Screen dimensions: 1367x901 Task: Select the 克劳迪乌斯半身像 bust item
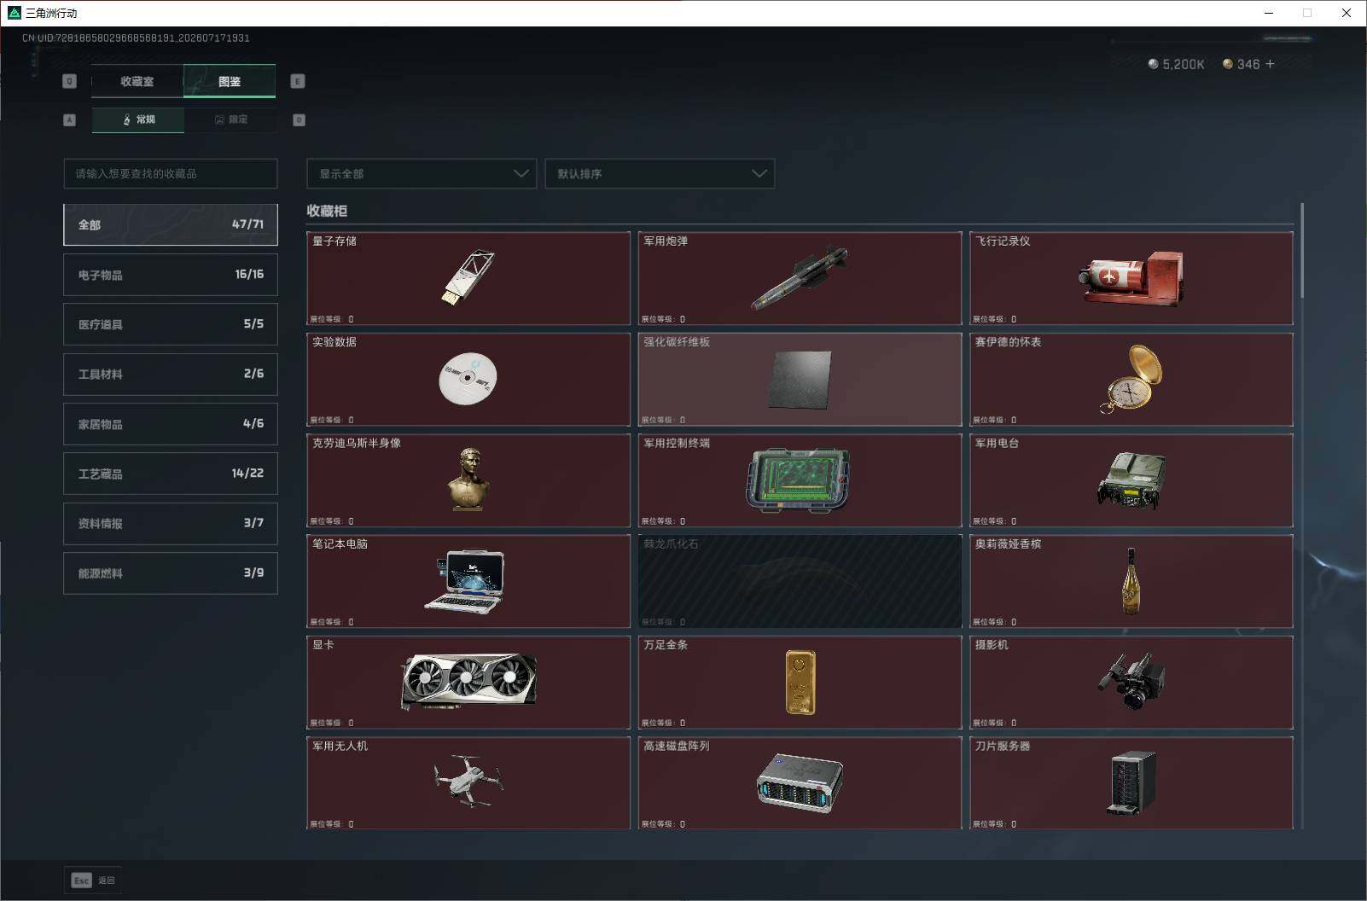[x=468, y=480]
